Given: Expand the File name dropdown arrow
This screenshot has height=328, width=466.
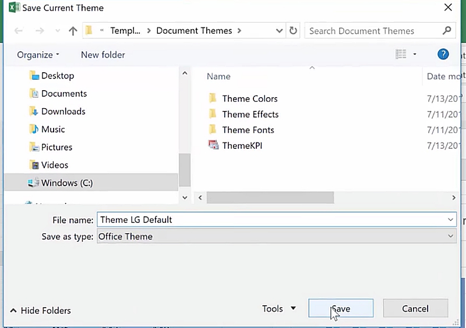Looking at the screenshot, I should click(x=450, y=219).
